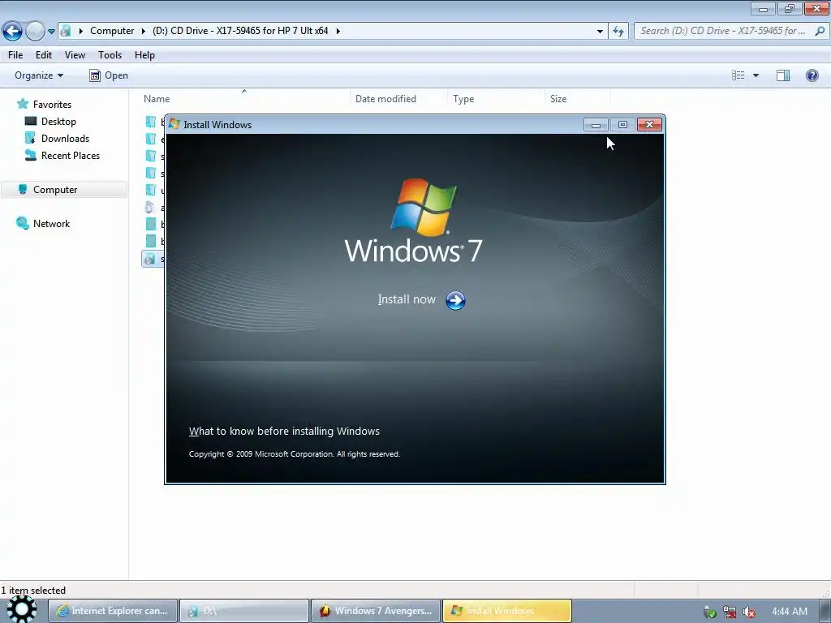831x623 pixels.
Task: Click the safely remove hardware tray icon
Action: 710,612
